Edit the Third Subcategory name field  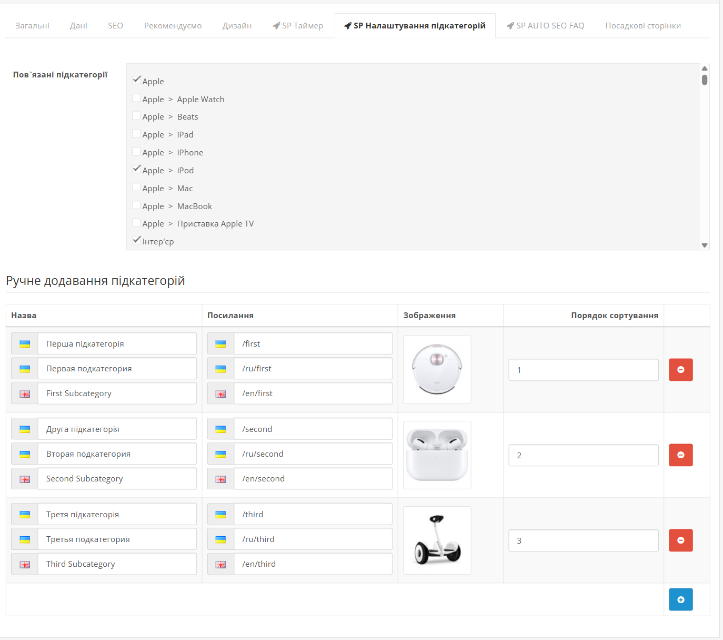click(117, 564)
